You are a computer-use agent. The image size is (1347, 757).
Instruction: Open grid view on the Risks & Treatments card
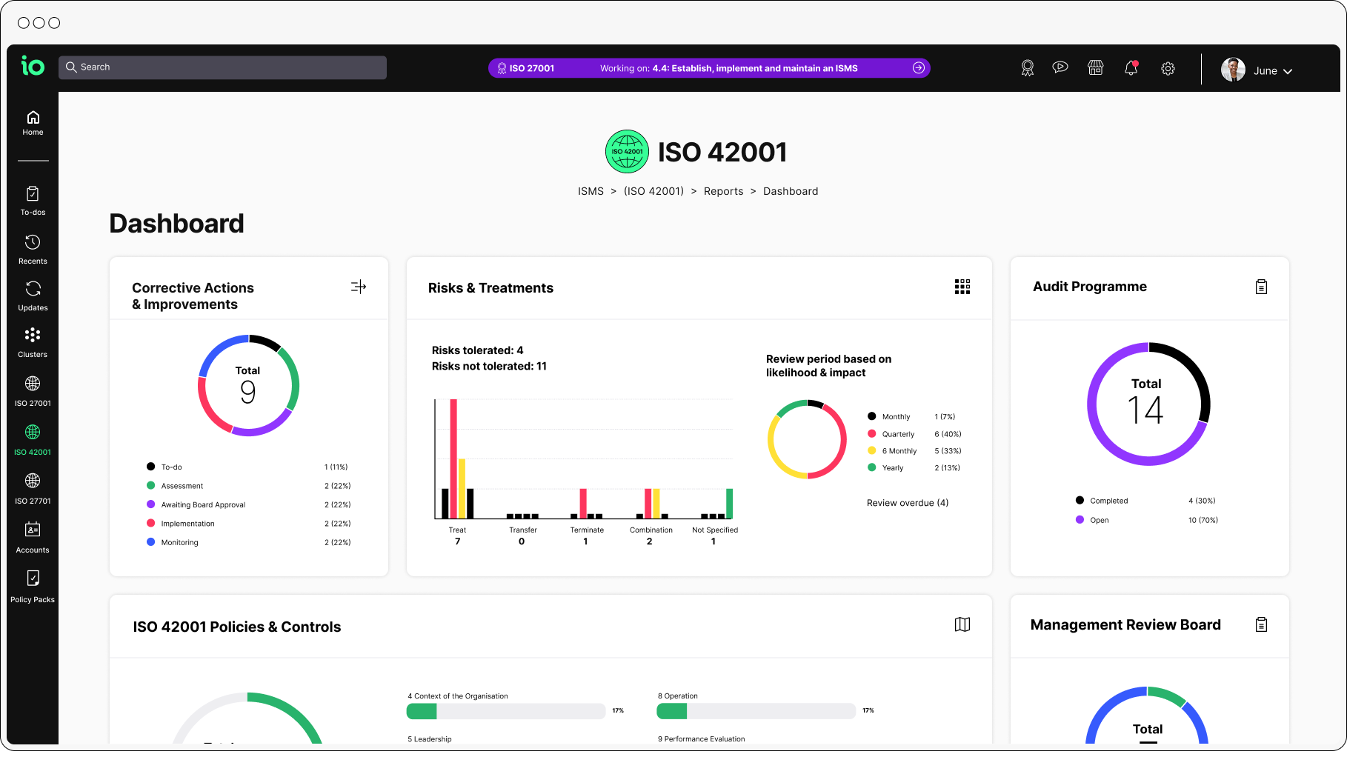[x=962, y=287]
